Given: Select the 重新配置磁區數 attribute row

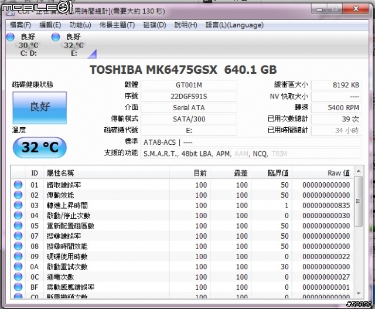Looking at the screenshot, I should click(182, 226).
